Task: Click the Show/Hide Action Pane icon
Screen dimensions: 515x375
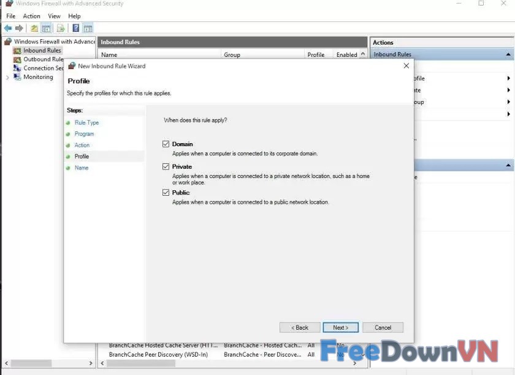Action: [88, 28]
